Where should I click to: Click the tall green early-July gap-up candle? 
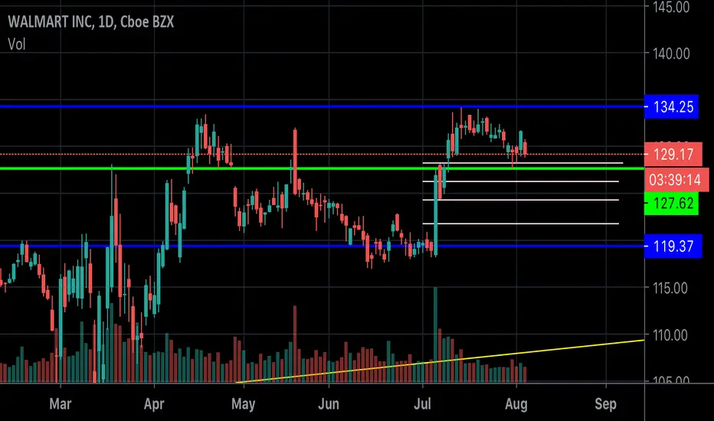pyautogui.click(x=436, y=214)
